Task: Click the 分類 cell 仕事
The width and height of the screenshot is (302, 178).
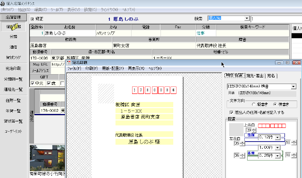Action: (206, 33)
